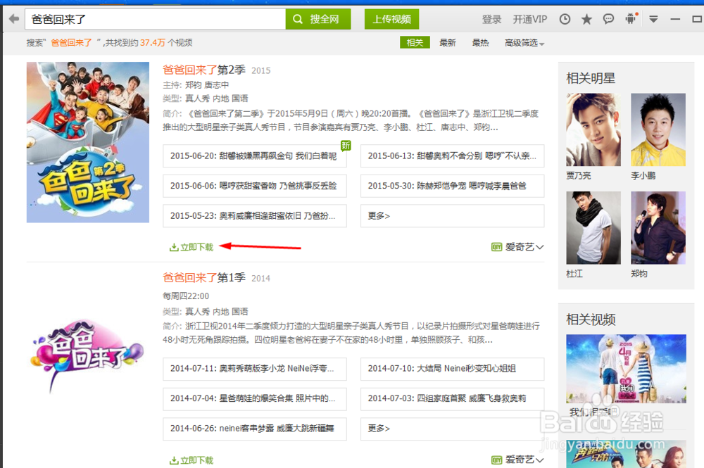Screen dimensions: 704x468
Task: Go back with the left arrow icon
Action: [14, 19]
